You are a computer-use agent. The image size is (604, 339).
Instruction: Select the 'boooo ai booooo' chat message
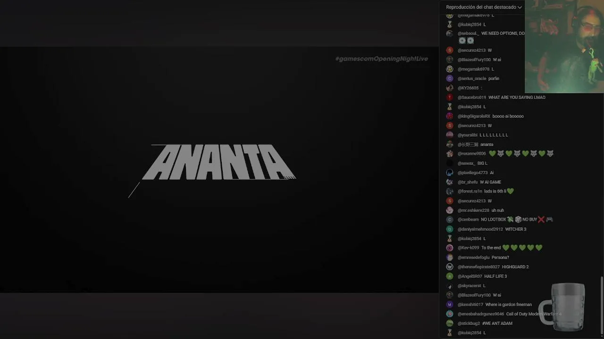(x=508, y=116)
